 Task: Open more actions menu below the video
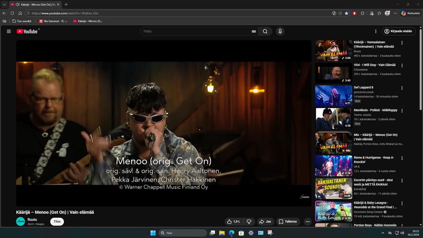coord(308,222)
